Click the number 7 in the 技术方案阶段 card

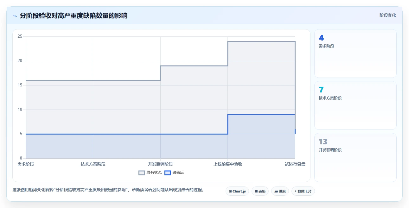(321, 90)
